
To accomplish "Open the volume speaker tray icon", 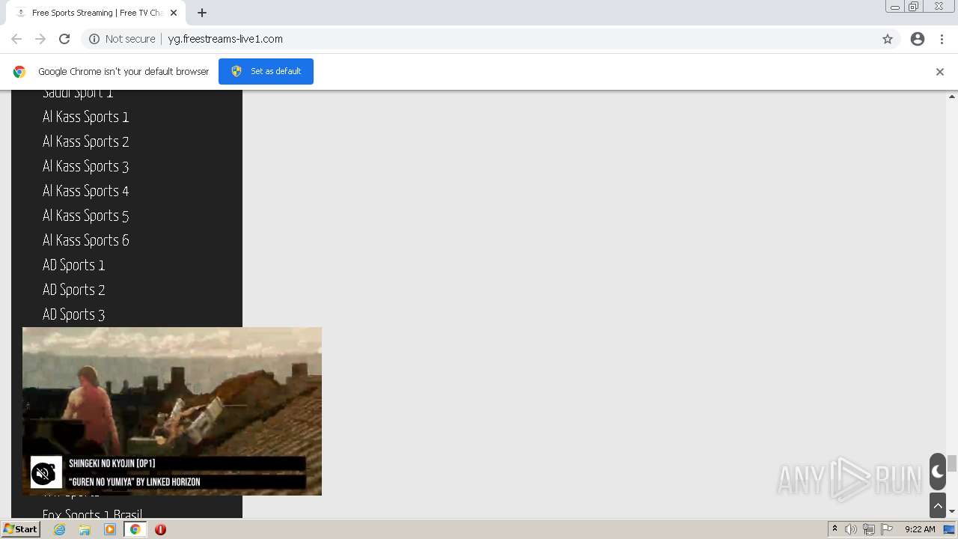I will (851, 529).
